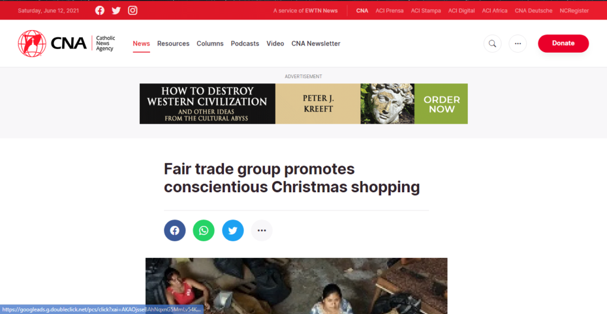The height and width of the screenshot is (314, 607).
Task: Share the article via blue Facebook circle
Action: point(175,231)
